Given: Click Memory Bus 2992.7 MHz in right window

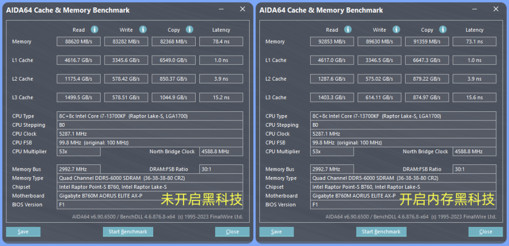Looking at the screenshot, I should [x=332, y=169].
